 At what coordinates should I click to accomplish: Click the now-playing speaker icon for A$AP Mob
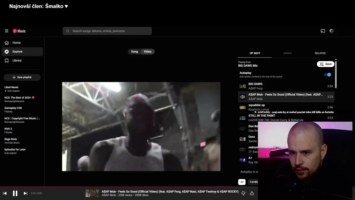click(x=242, y=97)
